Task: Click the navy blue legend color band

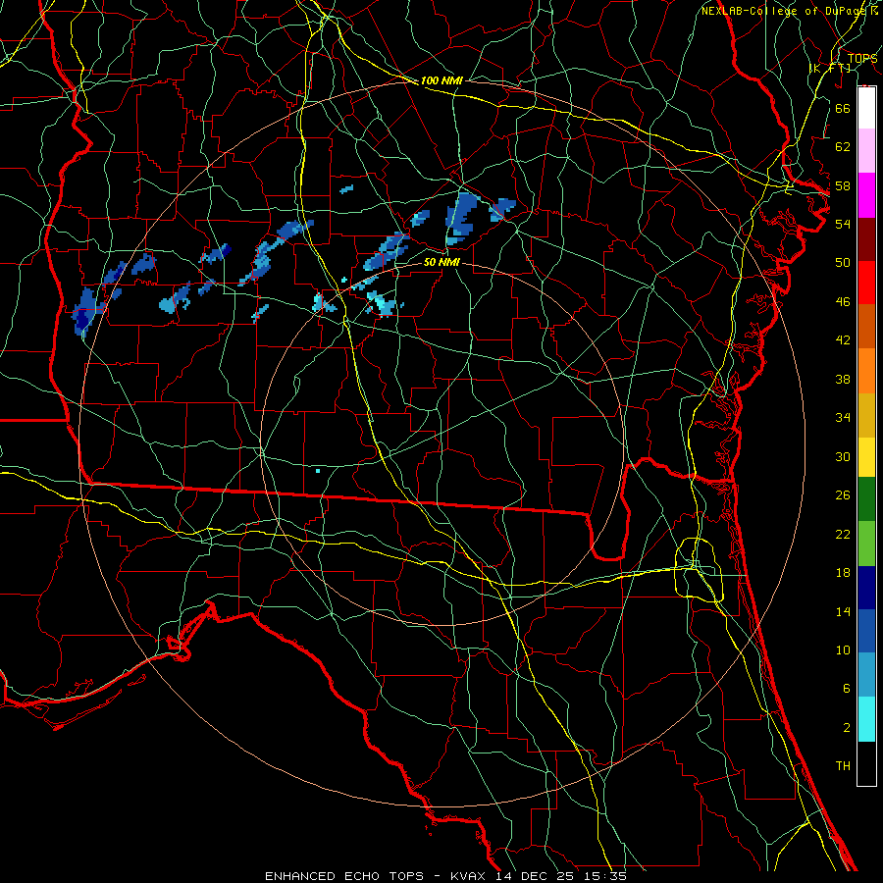Action: pos(866,588)
